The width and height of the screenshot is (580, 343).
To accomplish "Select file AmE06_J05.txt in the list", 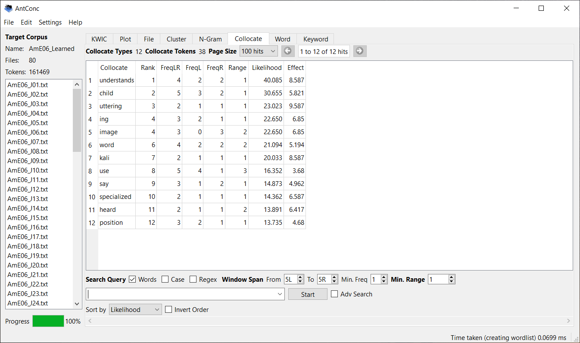I will (28, 123).
